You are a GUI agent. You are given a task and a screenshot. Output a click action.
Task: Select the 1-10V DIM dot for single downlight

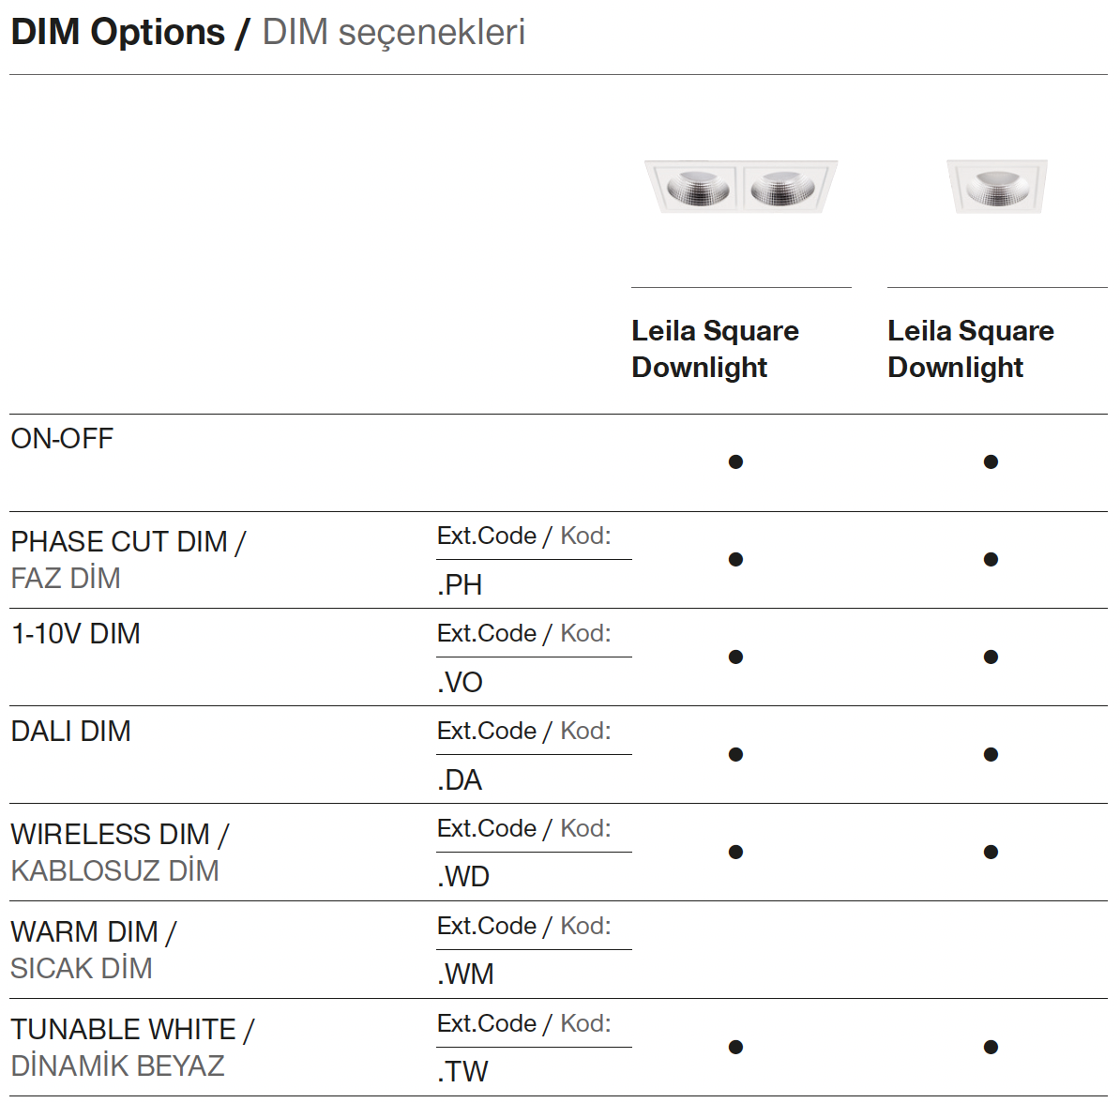coord(991,657)
